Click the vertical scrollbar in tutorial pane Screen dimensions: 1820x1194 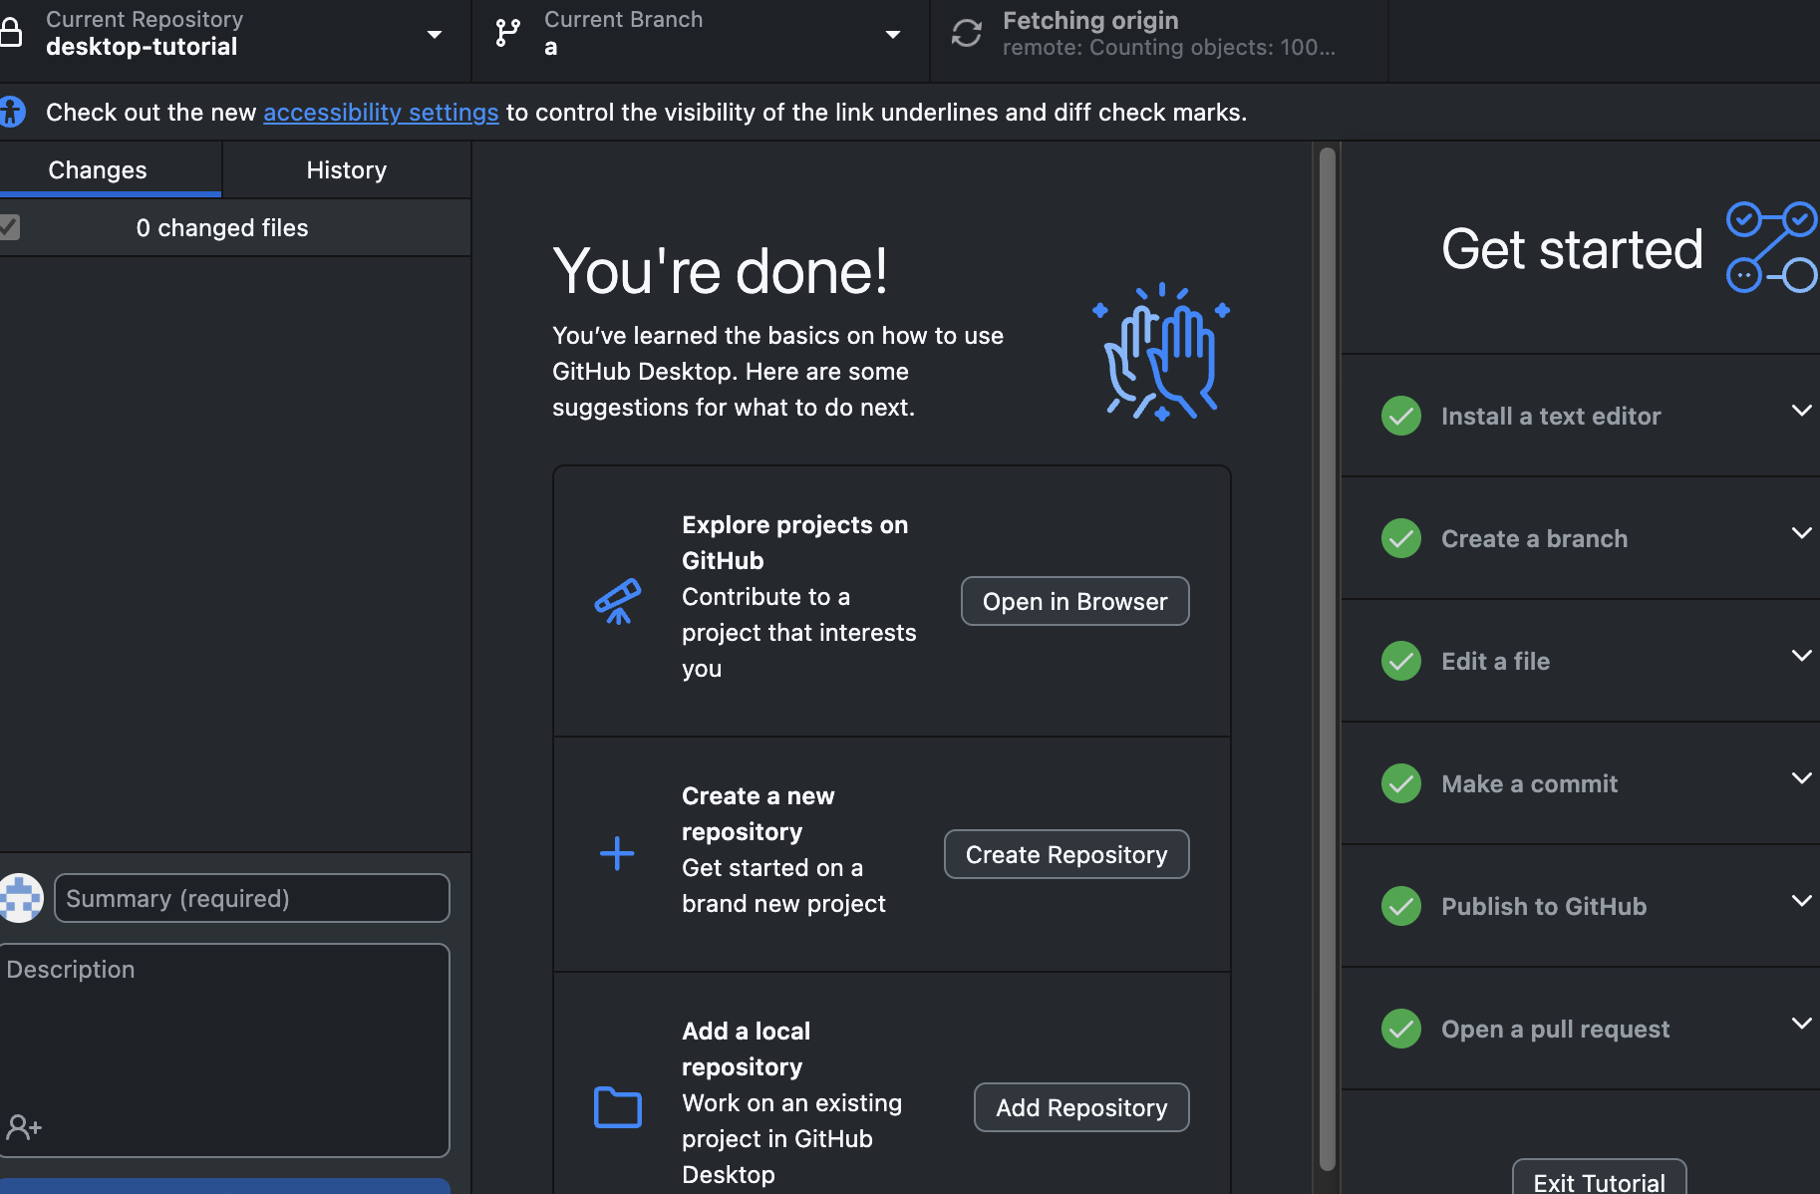[x=1327, y=658]
